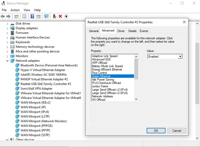Click the property list scroll up arrow
The height and width of the screenshot is (147, 200).
[136, 57]
